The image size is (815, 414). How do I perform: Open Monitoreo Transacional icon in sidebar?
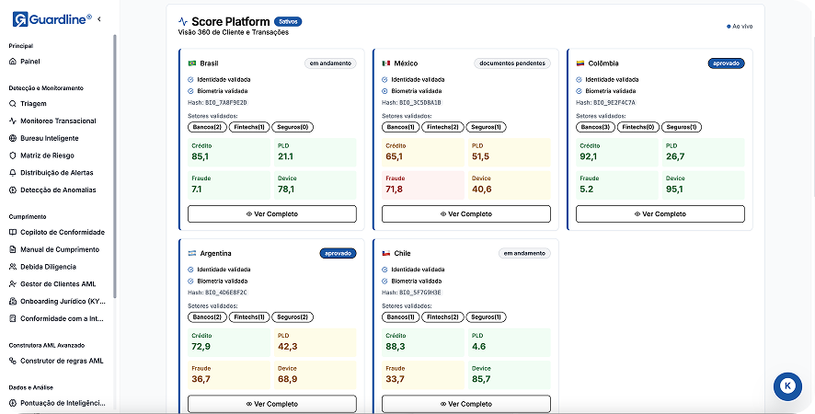coord(13,121)
